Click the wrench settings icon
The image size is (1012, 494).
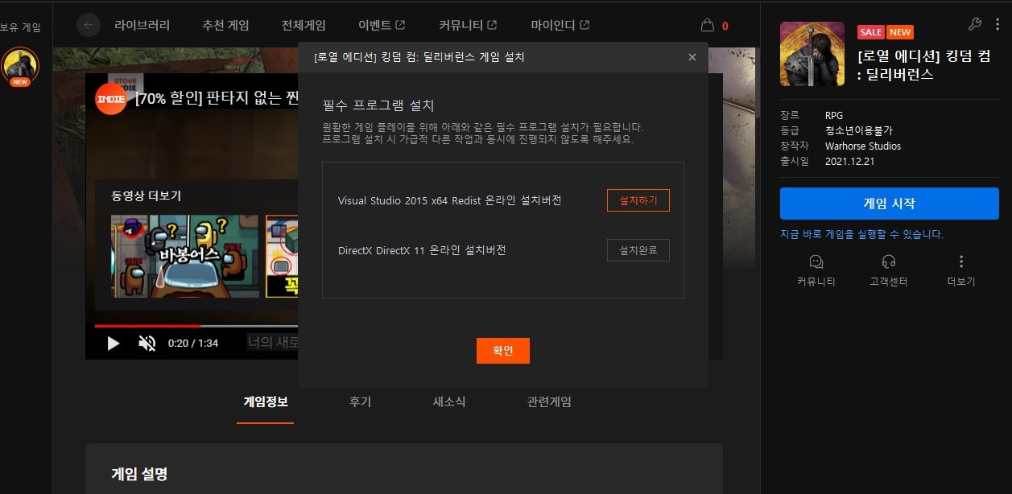pyautogui.click(x=974, y=24)
